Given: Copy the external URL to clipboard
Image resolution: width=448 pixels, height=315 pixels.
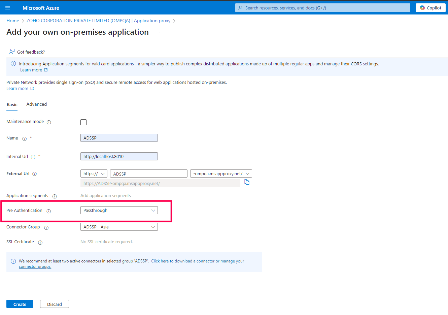Looking at the screenshot, I should 247,182.
